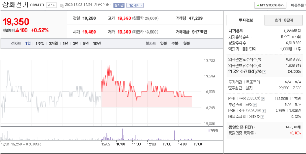Image resolution: width=306 pixels, height=154 pixels.
Task: Click the help icon next to PER EPS(2020.09)
Action: [x=263, y=99]
